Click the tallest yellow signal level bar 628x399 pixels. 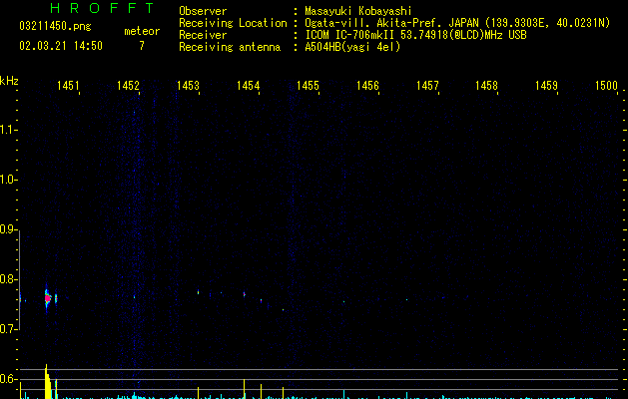pyautogui.click(x=47, y=381)
